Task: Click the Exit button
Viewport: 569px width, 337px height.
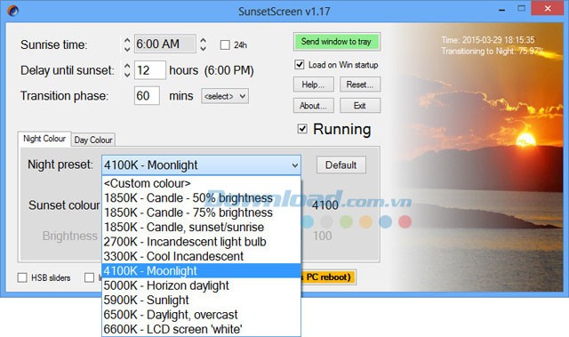Action: coord(360,106)
